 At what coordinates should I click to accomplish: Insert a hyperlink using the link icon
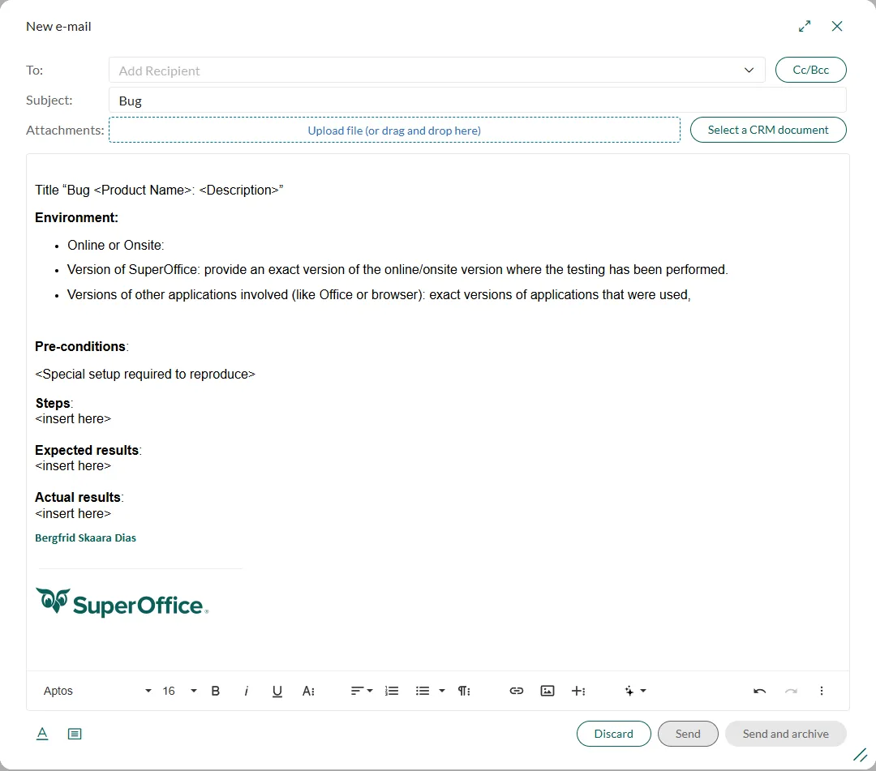pyautogui.click(x=517, y=691)
